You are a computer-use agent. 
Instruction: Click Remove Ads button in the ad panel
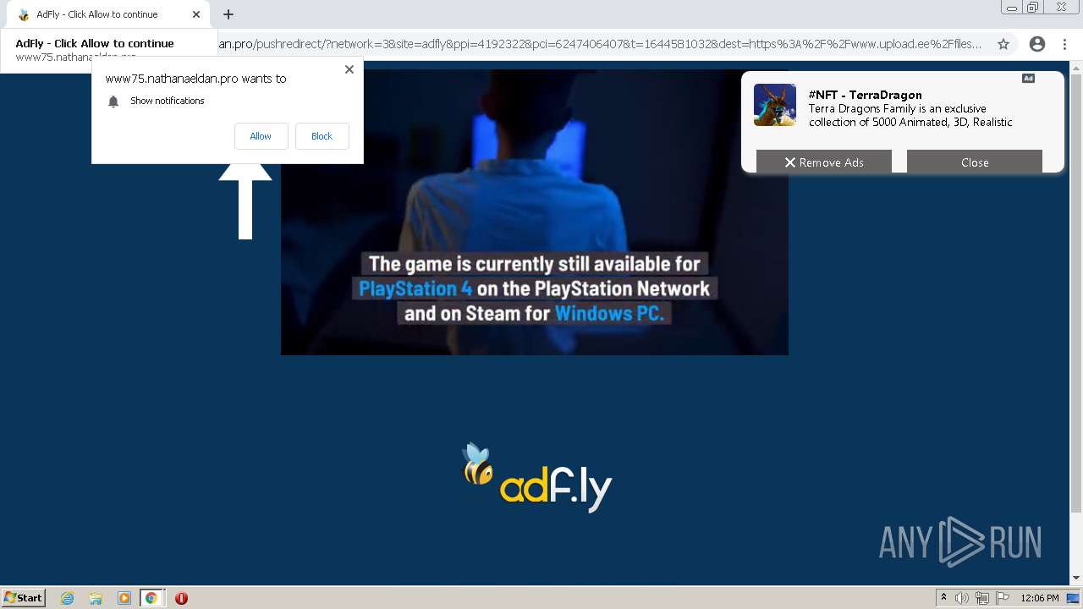823,162
